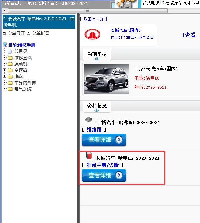This screenshot has width=200, height=223.
Task: Click 包含89个车型，点击查看 link
Action: point(132,37)
